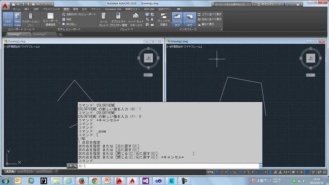Toggle the ファイル タブ button

[177, 20]
